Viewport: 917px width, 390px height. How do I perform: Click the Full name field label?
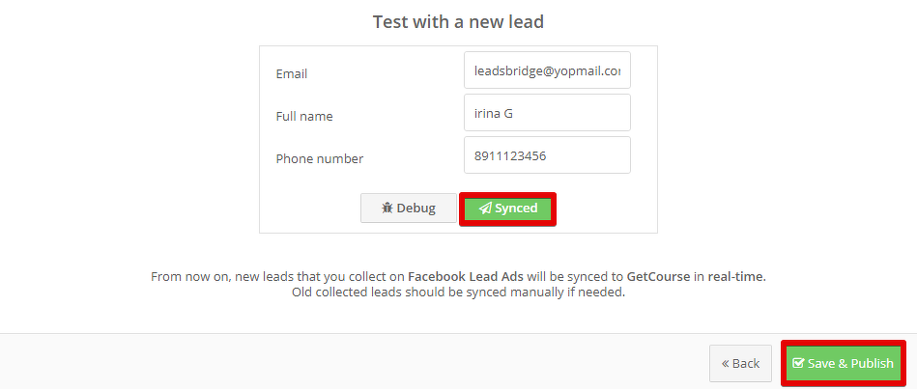click(304, 116)
